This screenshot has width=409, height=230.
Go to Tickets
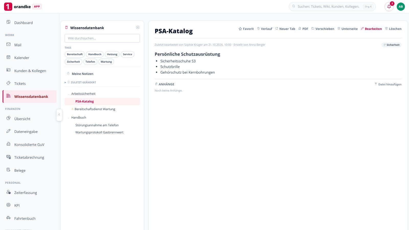[x=29, y=84]
